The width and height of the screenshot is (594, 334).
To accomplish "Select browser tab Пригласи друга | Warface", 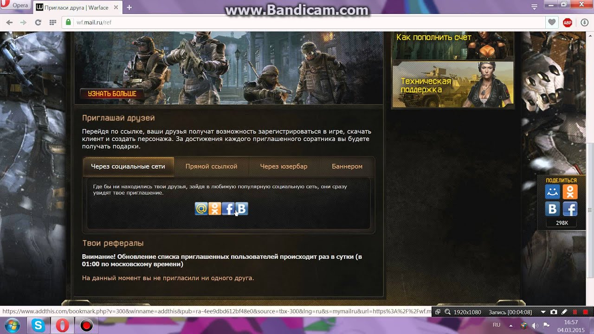I will pyautogui.click(x=77, y=7).
